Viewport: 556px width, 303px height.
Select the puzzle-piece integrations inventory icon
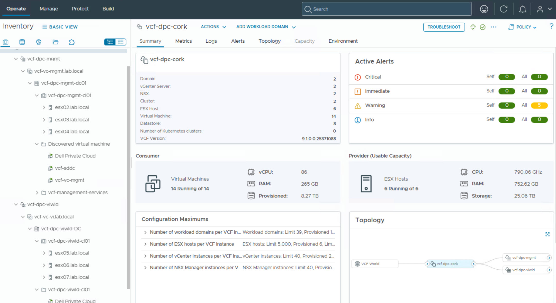pos(72,42)
